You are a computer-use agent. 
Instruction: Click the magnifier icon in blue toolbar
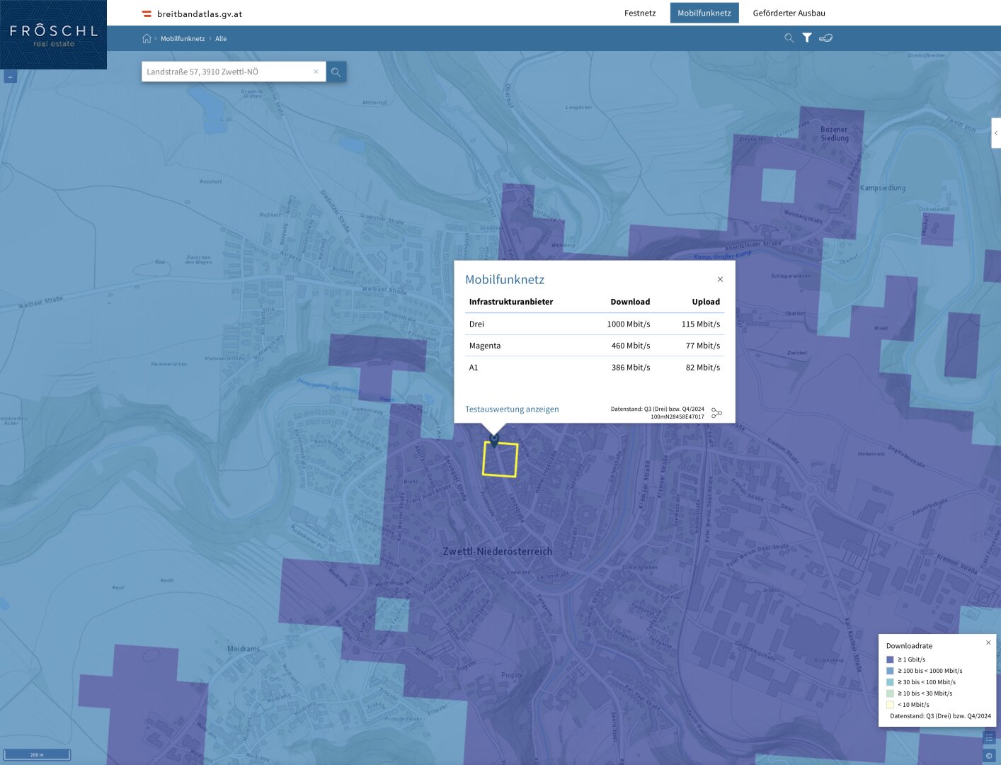[789, 38]
